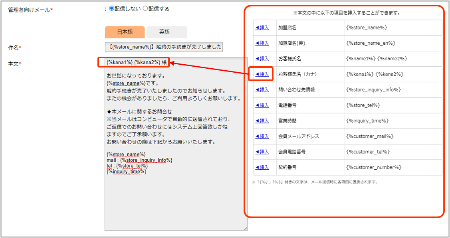450x238 pixels.
Task: Click the 件名 subject input field
Action: [164, 47]
